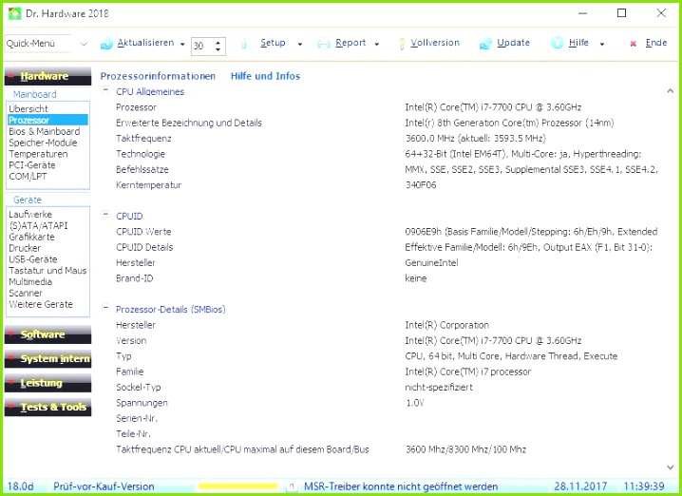Collapse the Prozessor-Details (SMBios) section
Viewport: 682px width, 496px height.
tap(105, 307)
